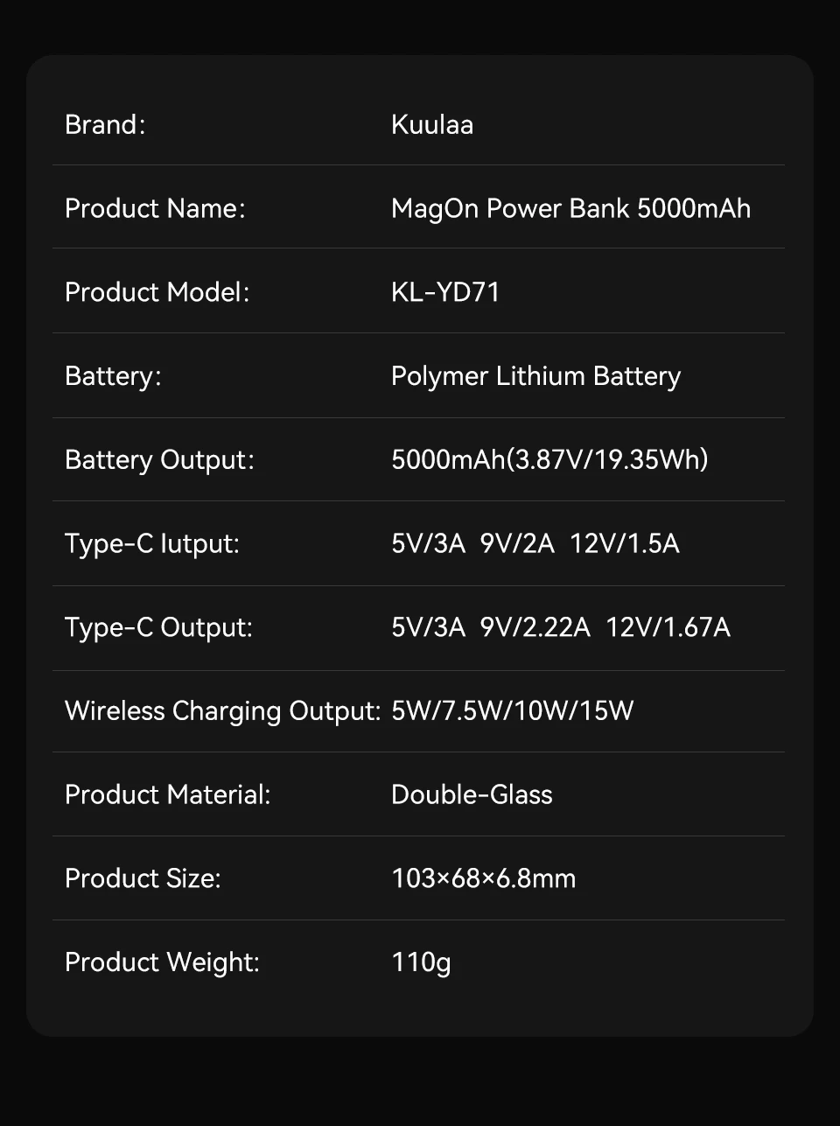The image size is (840, 1126).
Task: Click the Wireless Charging Output label
Action: pos(222,710)
